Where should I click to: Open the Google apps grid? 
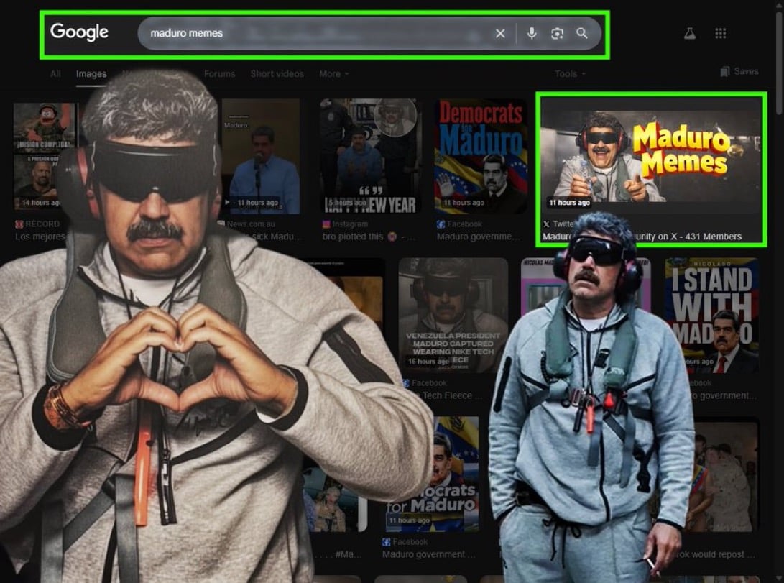721,34
